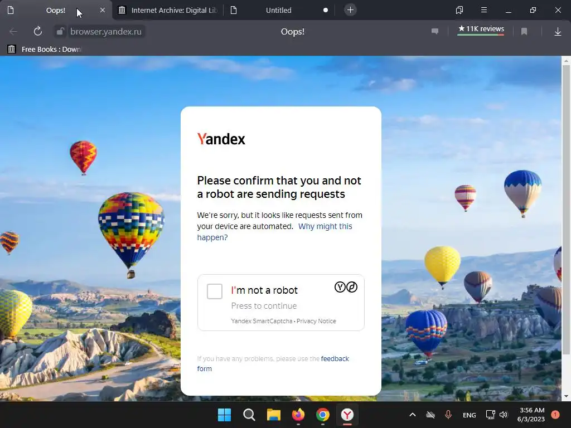The width and height of the screenshot is (571, 428).
Task: Switch to the Oops! tab
Action: [x=56, y=10]
